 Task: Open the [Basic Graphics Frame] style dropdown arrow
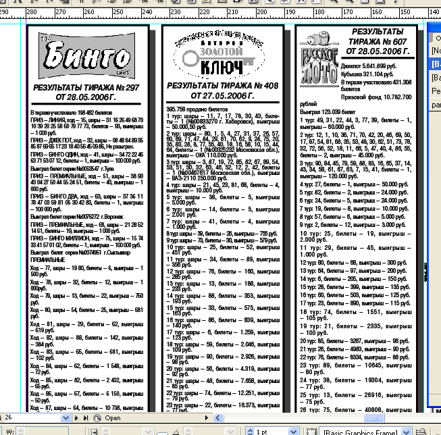406,432
